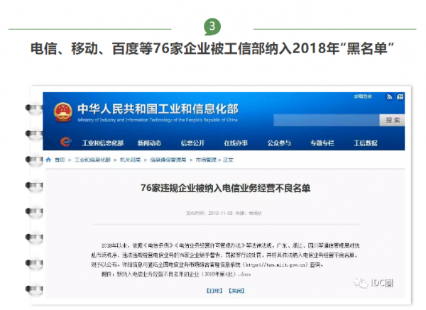Open the 工信数据 menu

366,143
